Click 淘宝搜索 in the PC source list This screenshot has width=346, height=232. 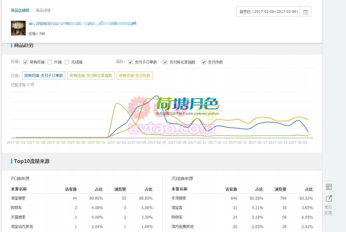pyautogui.click(x=18, y=198)
